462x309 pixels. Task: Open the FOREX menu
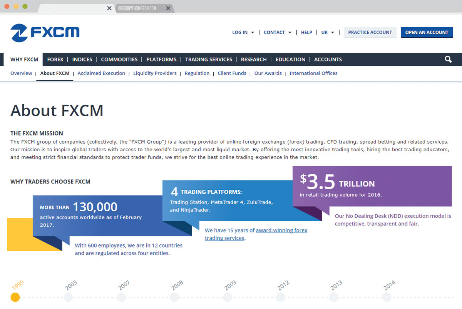pyautogui.click(x=55, y=59)
